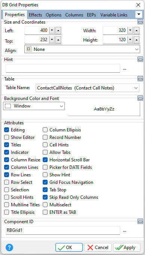This screenshot has width=145, height=255.
Task: Enable the Selection checkbox
Action: tap(6, 190)
